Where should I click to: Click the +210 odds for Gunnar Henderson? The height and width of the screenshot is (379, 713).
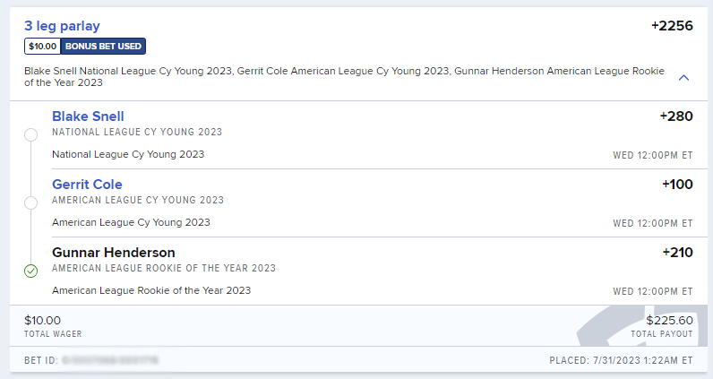click(x=677, y=253)
